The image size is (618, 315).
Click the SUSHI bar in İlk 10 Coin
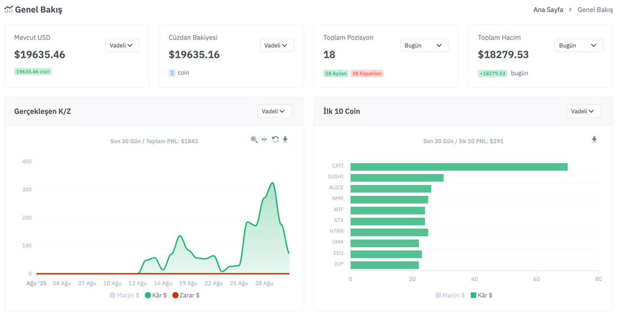pyautogui.click(x=397, y=178)
